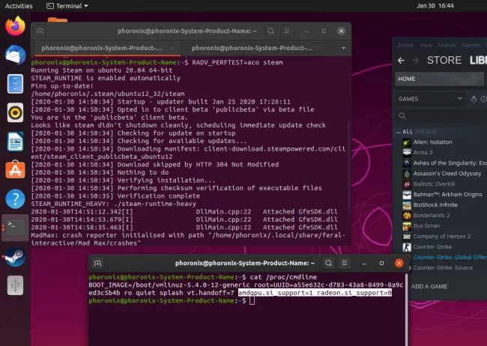Viewport: 487px width, 346px height.
Task: Click the Steam library search magnifier
Action: [402, 116]
